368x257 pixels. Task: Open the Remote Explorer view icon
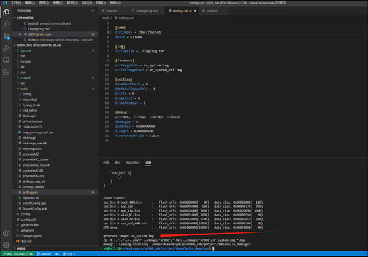point(6,60)
